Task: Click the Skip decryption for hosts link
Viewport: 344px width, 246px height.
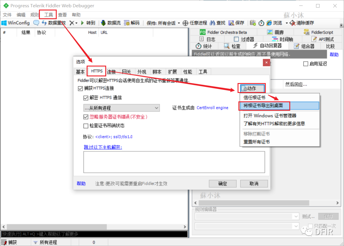Action: click(103, 147)
